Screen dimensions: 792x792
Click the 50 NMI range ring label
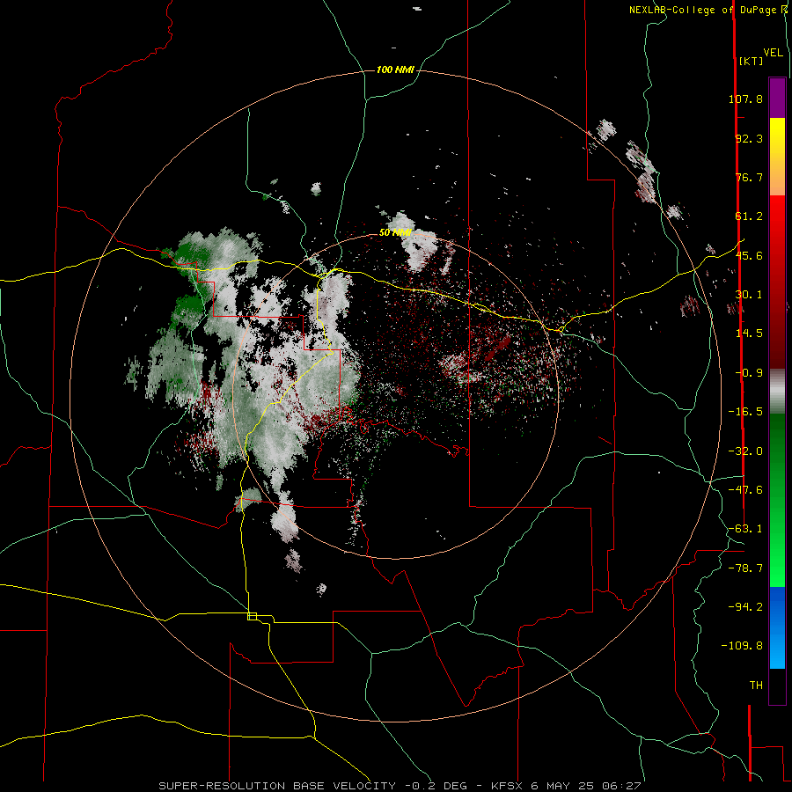click(x=395, y=233)
